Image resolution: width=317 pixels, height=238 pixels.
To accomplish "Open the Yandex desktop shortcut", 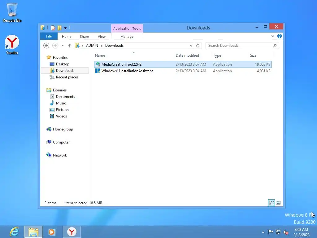I will click(x=12, y=45).
